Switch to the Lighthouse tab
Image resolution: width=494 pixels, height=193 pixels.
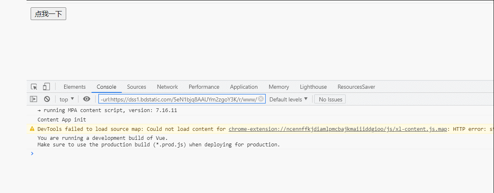point(313,87)
